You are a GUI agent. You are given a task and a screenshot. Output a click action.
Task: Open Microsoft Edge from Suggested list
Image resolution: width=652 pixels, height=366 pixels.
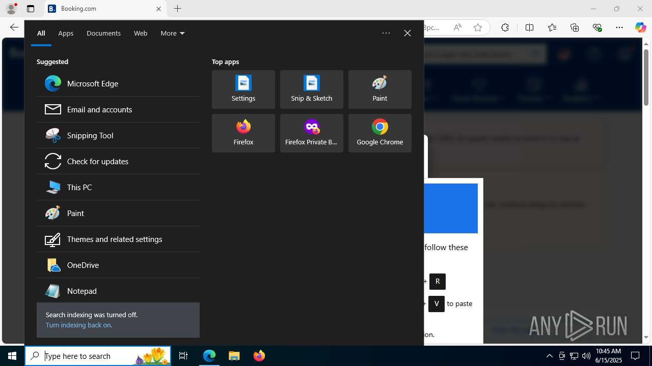(x=118, y=83)
